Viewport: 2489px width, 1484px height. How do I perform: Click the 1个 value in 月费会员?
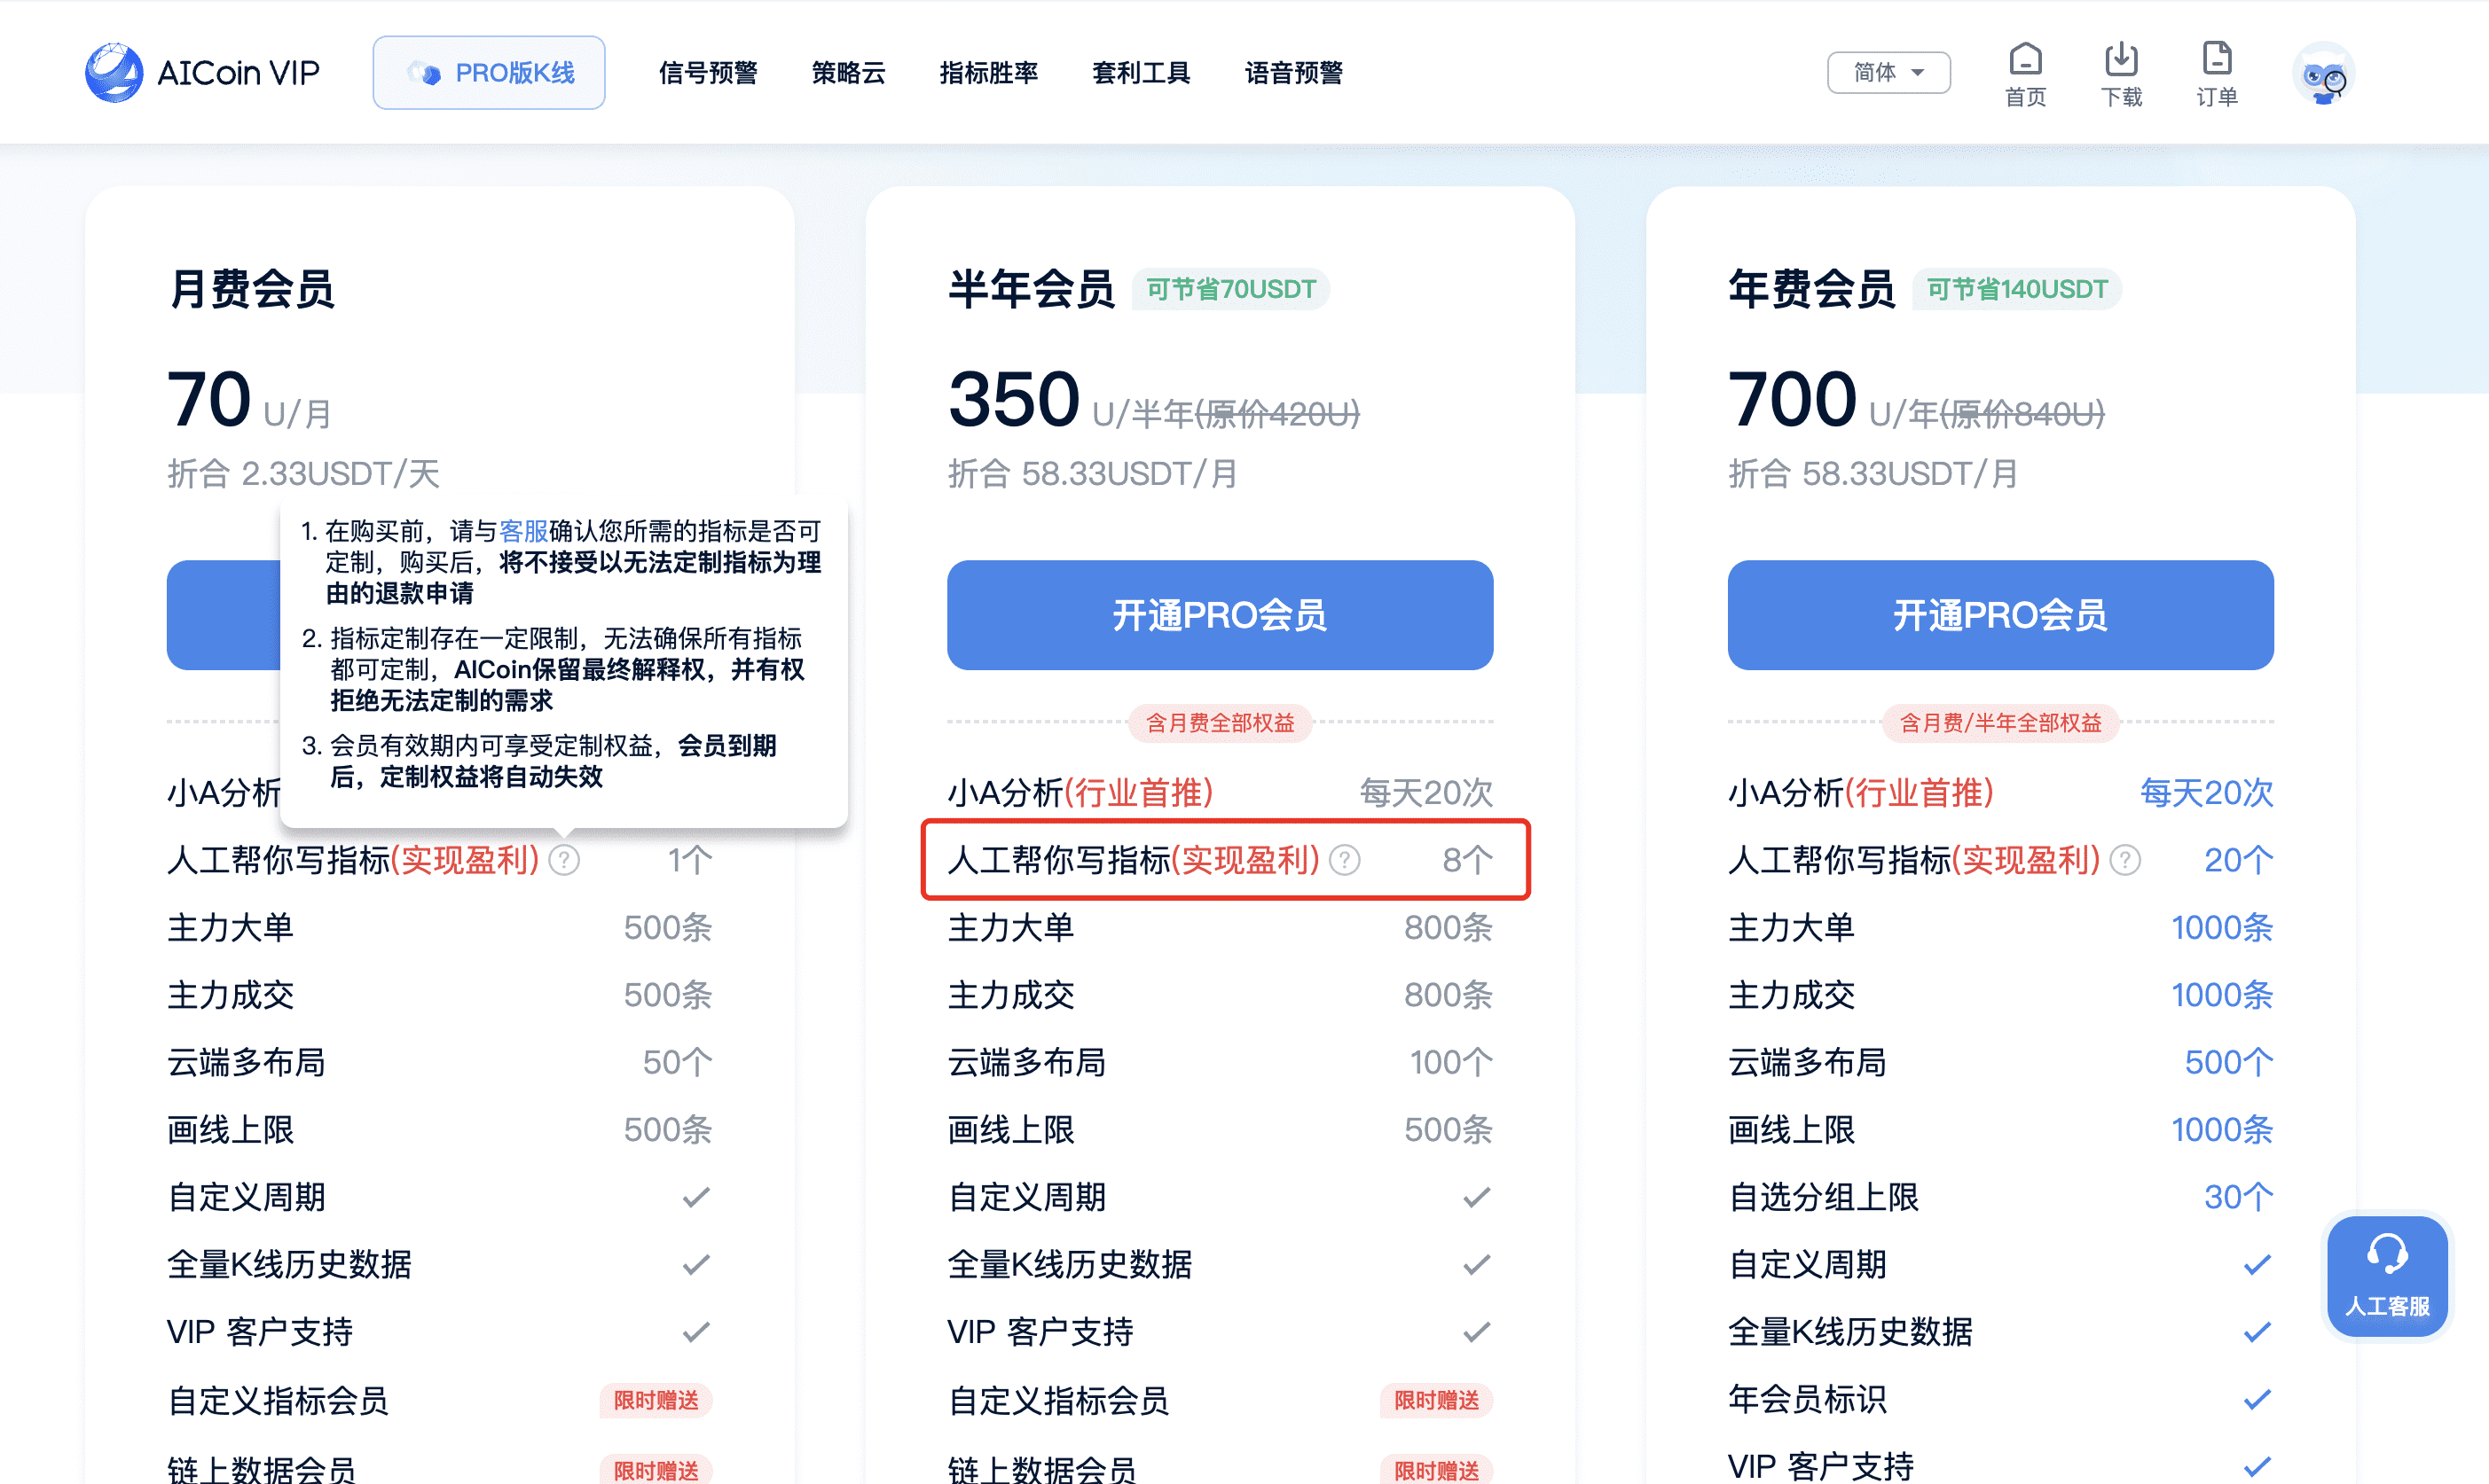[689, 860]
